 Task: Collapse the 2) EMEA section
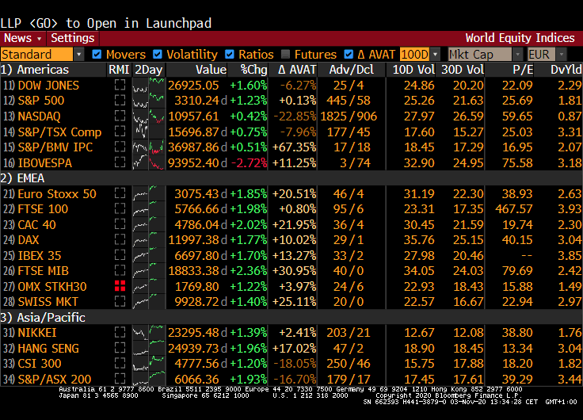(22, 178)
